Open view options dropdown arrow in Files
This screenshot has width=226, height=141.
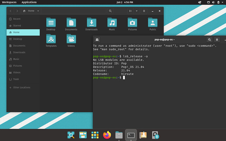coord(137,11)
